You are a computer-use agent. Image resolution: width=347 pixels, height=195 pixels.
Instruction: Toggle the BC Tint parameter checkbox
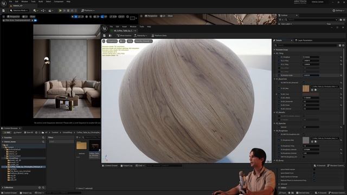click(279, 94)
